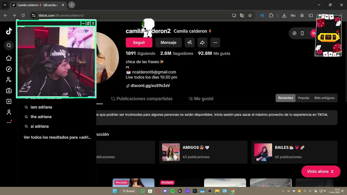This screenshot has height=195, width=347.
Task: Open the AMIGOS playlist thumbnail
Action: coord(171,152)
